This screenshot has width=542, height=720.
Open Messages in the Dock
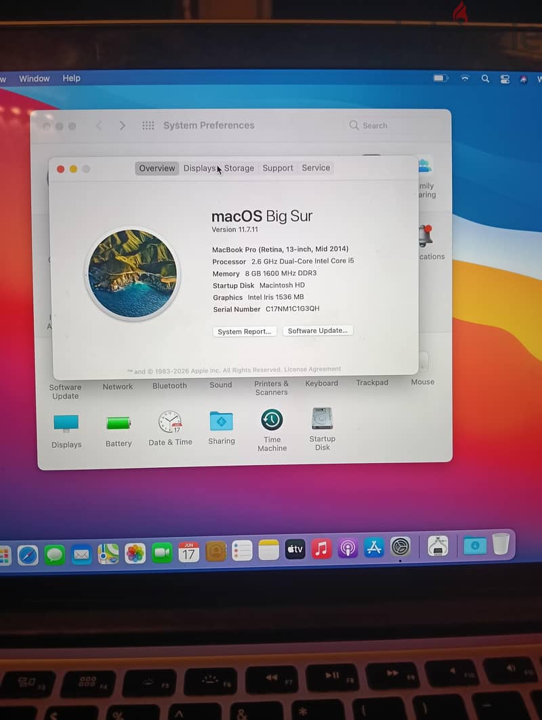[55, 555]
